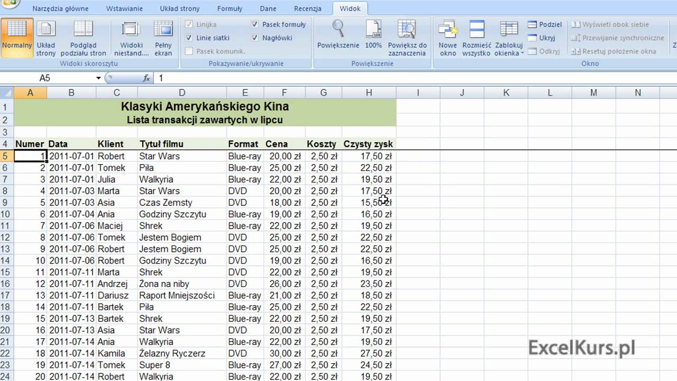Toggle the Linie siatki checkbox
This screenshot has width=677, height=381.
tap(189, 38)
